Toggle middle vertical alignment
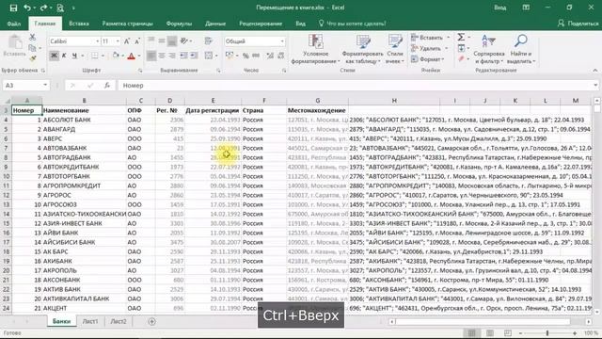Screen dimensions: 602x339 162,41
